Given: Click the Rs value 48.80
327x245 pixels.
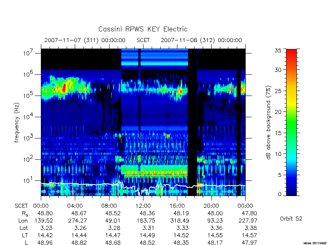Looking at the screenshot, I should click(45, 214).
